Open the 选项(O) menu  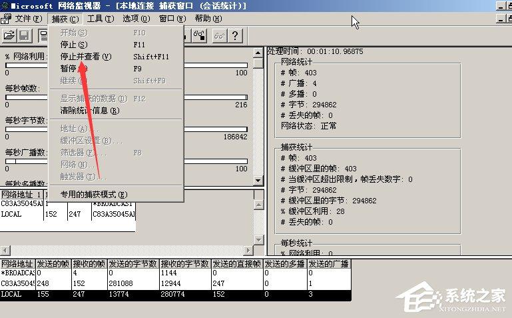point(136,19)
